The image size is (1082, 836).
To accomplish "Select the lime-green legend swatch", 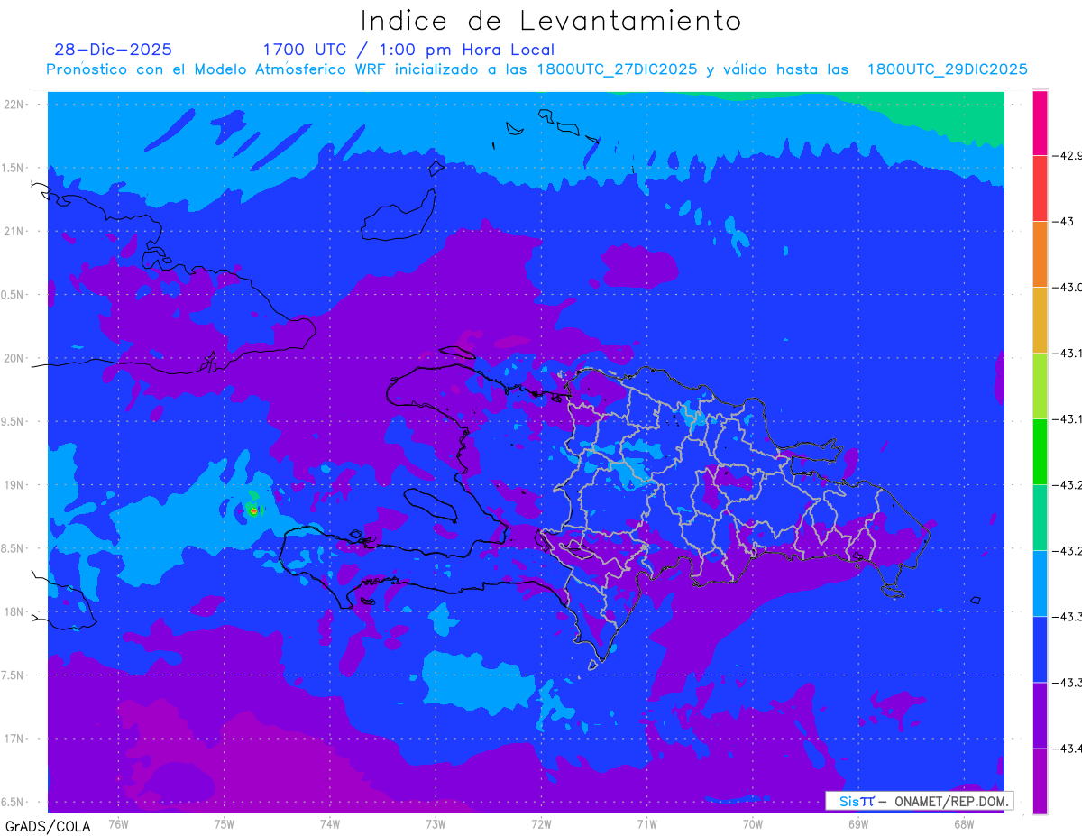I will 1040,386.
